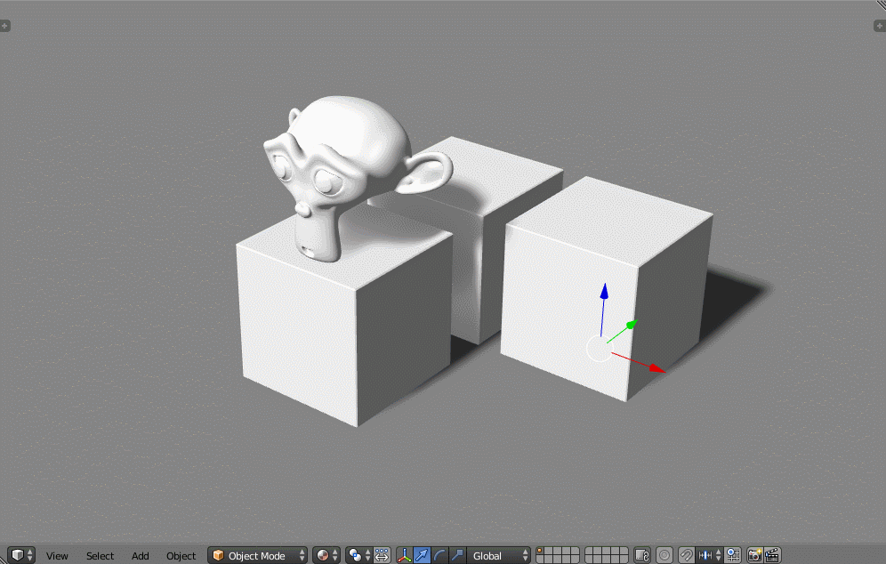Open the viewport shading sphere dropdown
Image resolution: width=886 pixels, height=564 pixels.
[326, 555]
